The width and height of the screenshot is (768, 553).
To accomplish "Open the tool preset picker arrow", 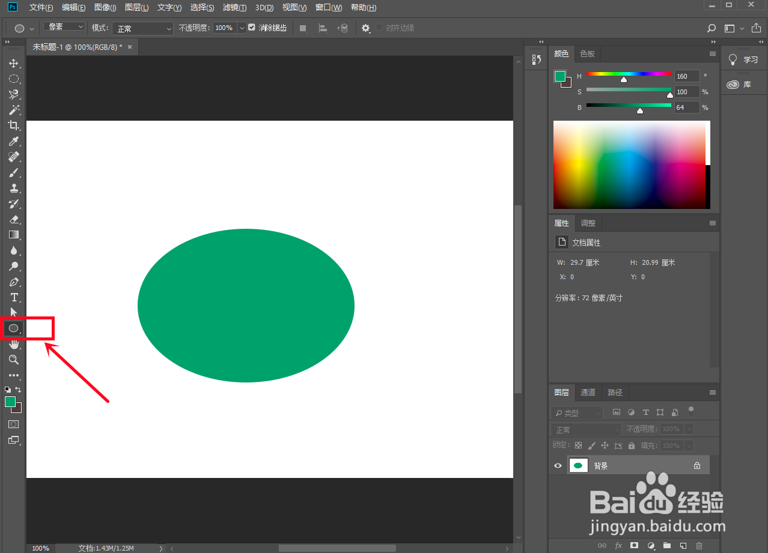I will pos(32,28).
